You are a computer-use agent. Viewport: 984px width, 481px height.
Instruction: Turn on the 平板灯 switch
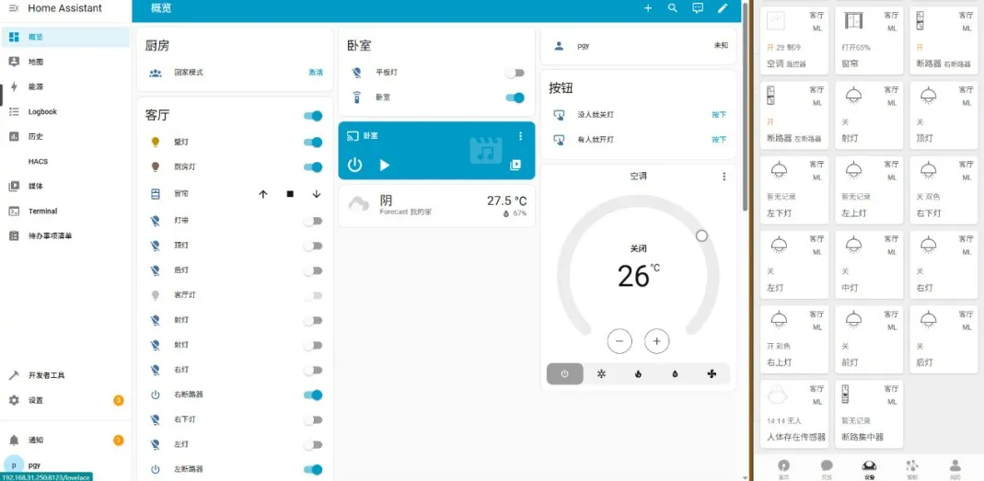515,73
